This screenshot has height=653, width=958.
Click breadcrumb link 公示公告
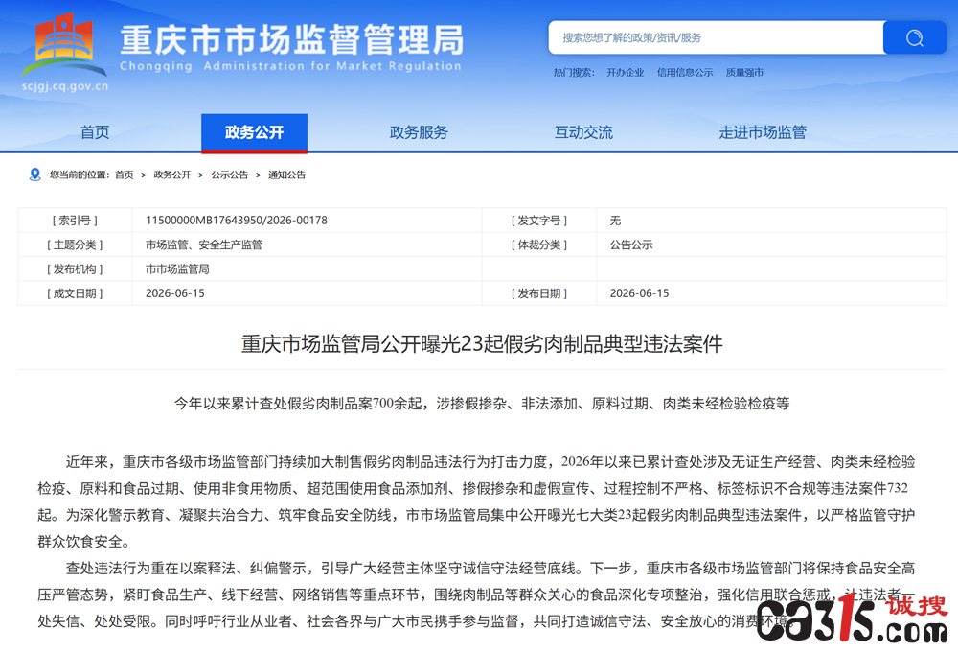[x=230, y=175]
